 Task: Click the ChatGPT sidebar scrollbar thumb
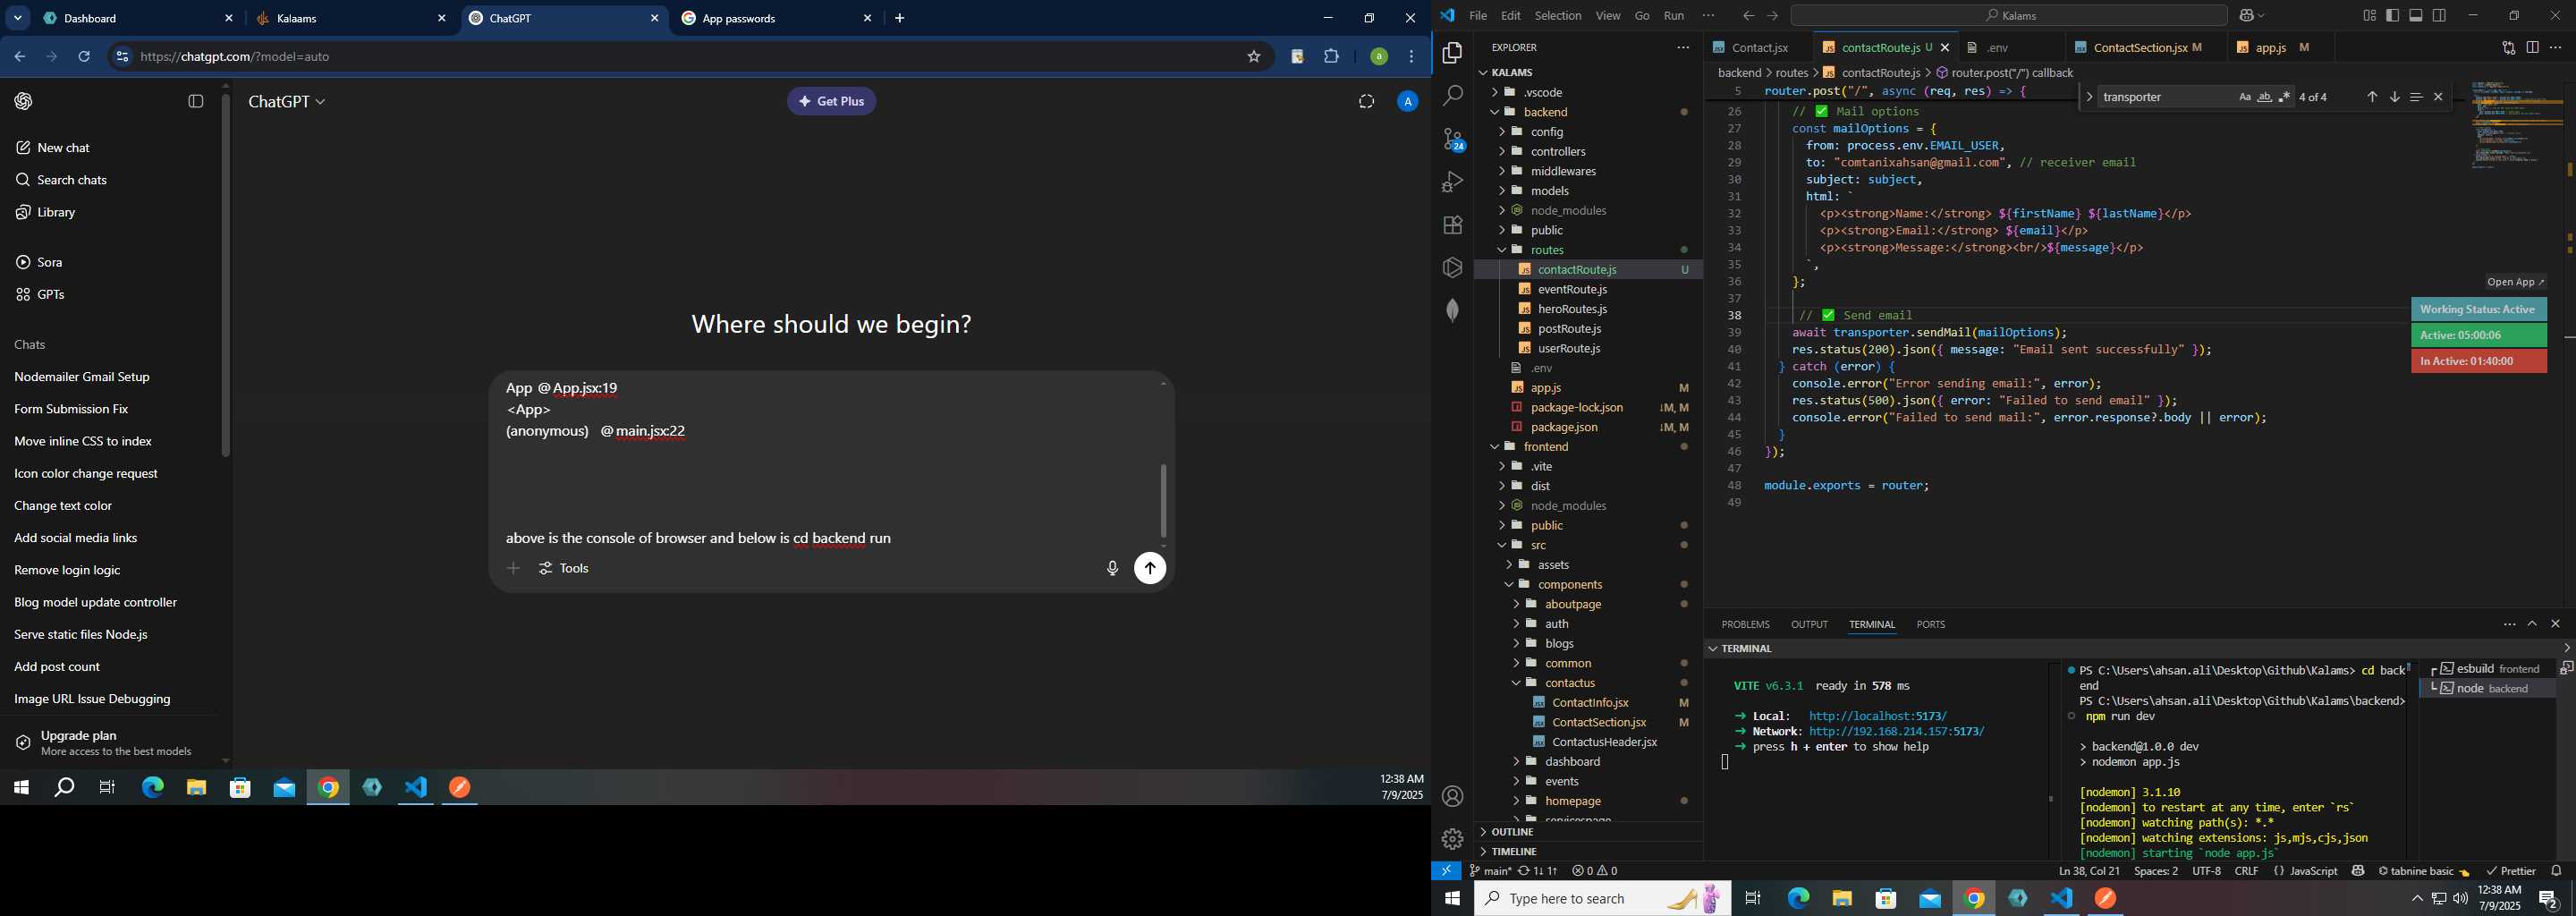[226, 275]
